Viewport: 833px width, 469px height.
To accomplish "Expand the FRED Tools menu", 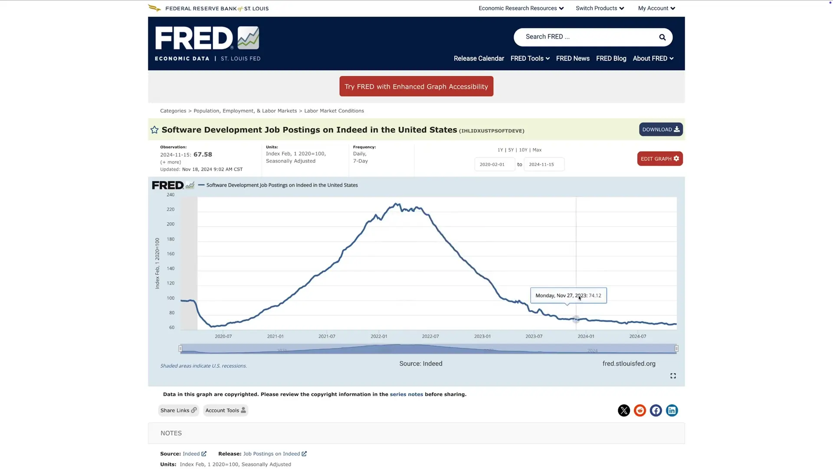I will pos(530,59).
